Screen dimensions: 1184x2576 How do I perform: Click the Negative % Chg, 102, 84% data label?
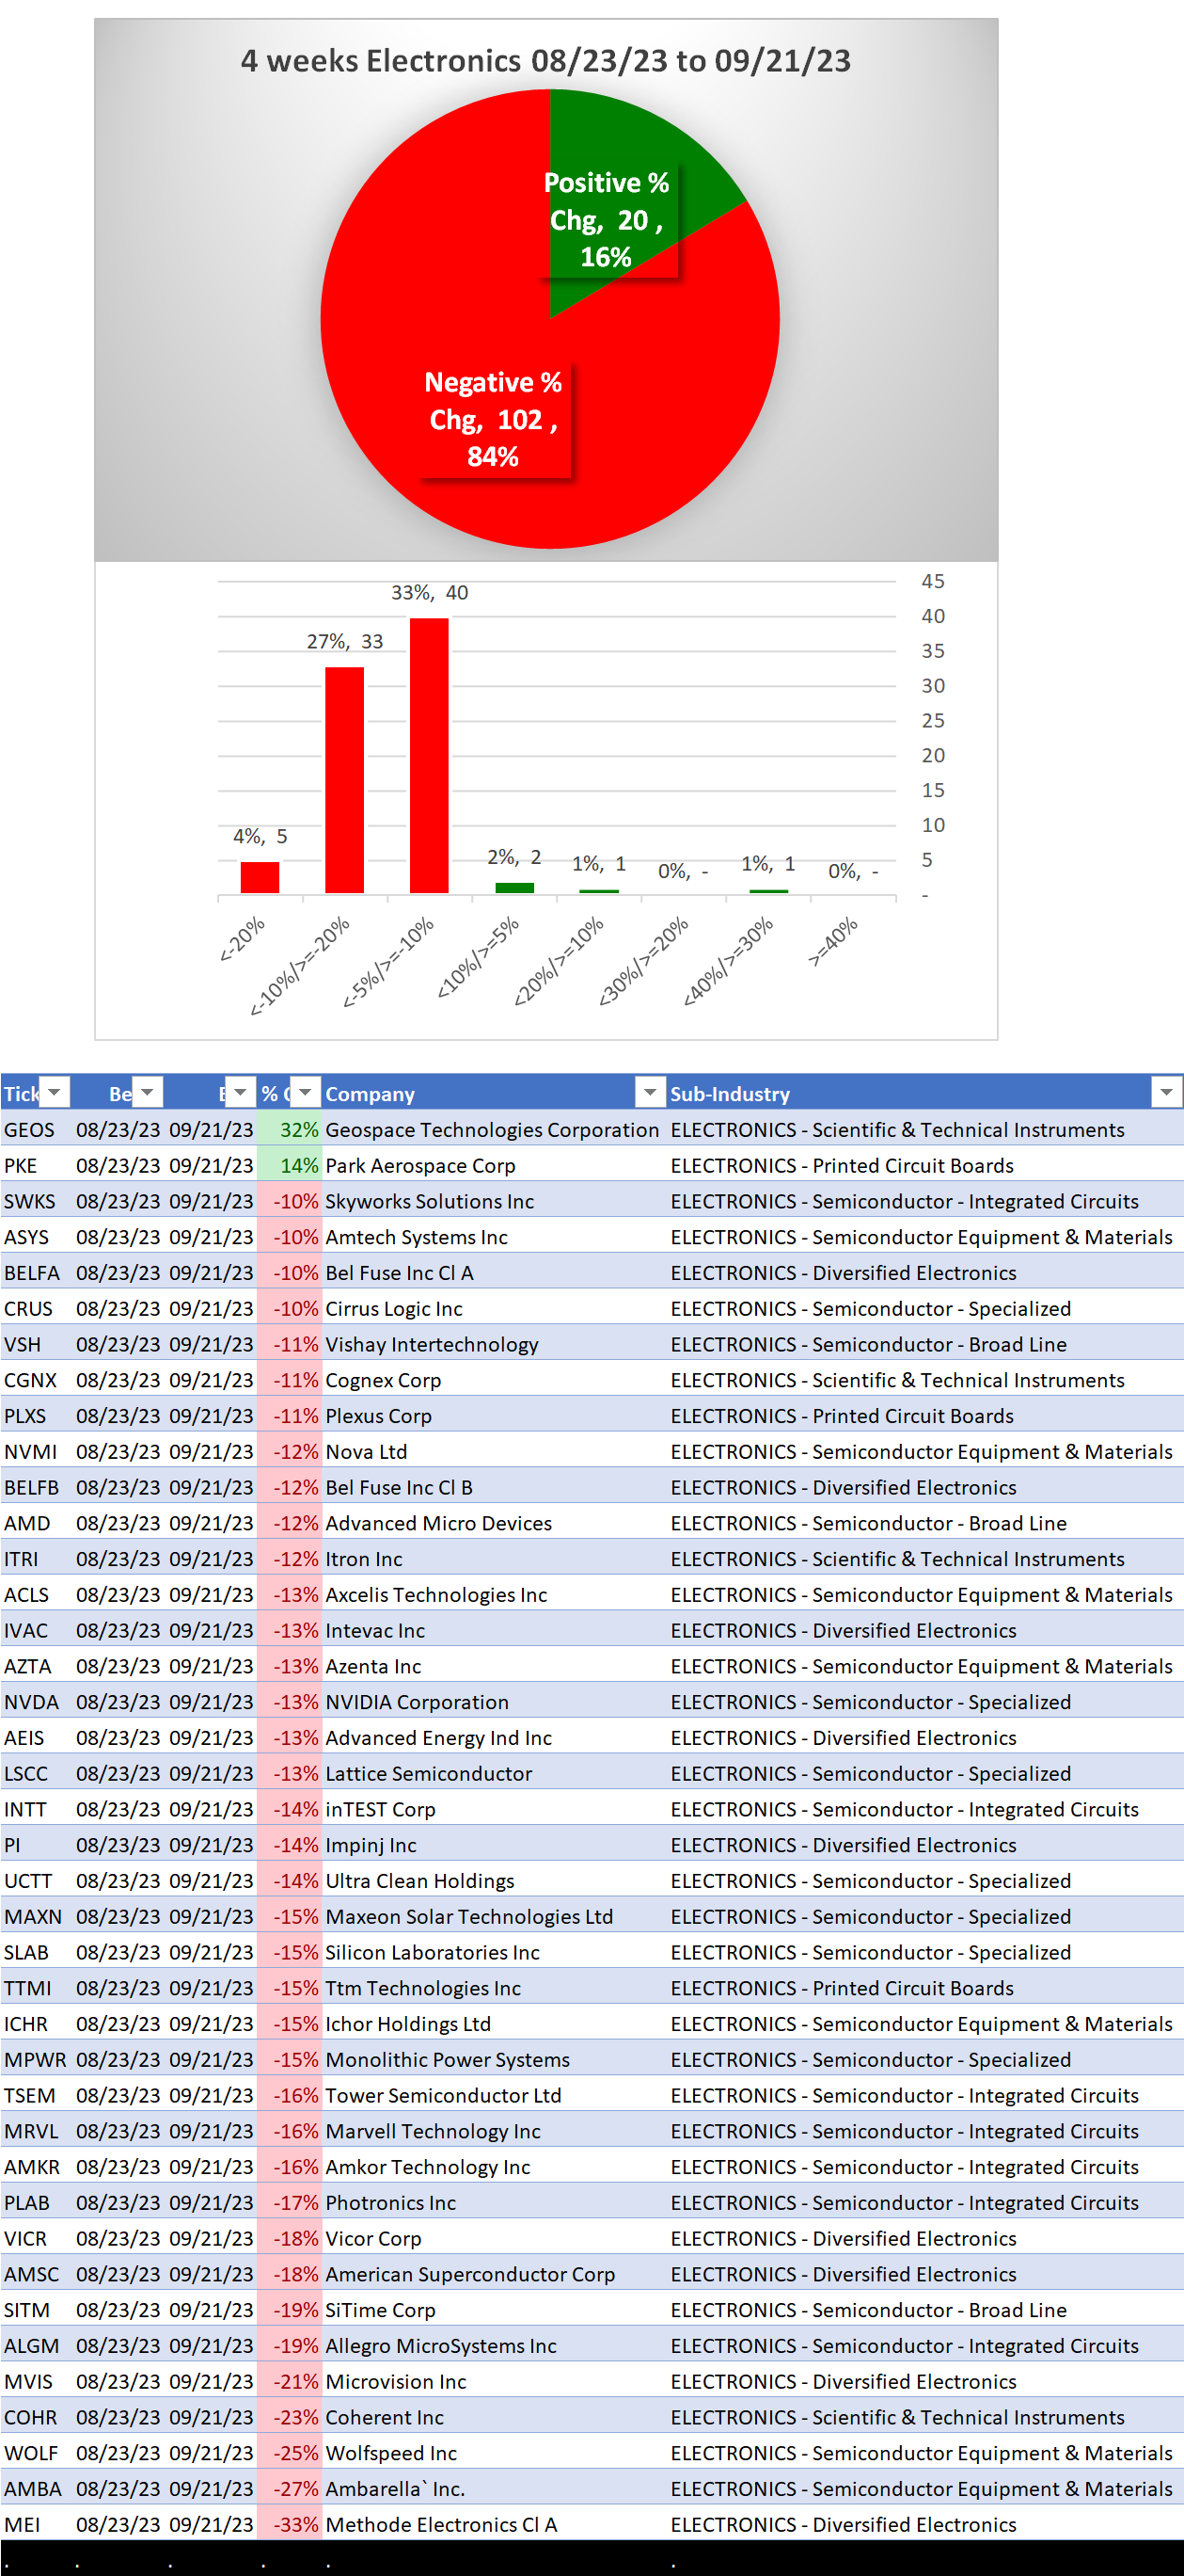coord(494,420)
